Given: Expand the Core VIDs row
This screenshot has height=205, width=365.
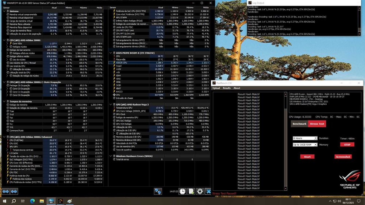Looking at the screenshot, I should (x=7, y=43).
